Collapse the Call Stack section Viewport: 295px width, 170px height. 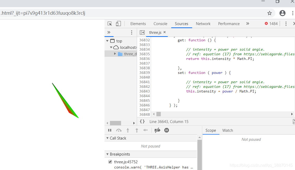click(107, 138)
